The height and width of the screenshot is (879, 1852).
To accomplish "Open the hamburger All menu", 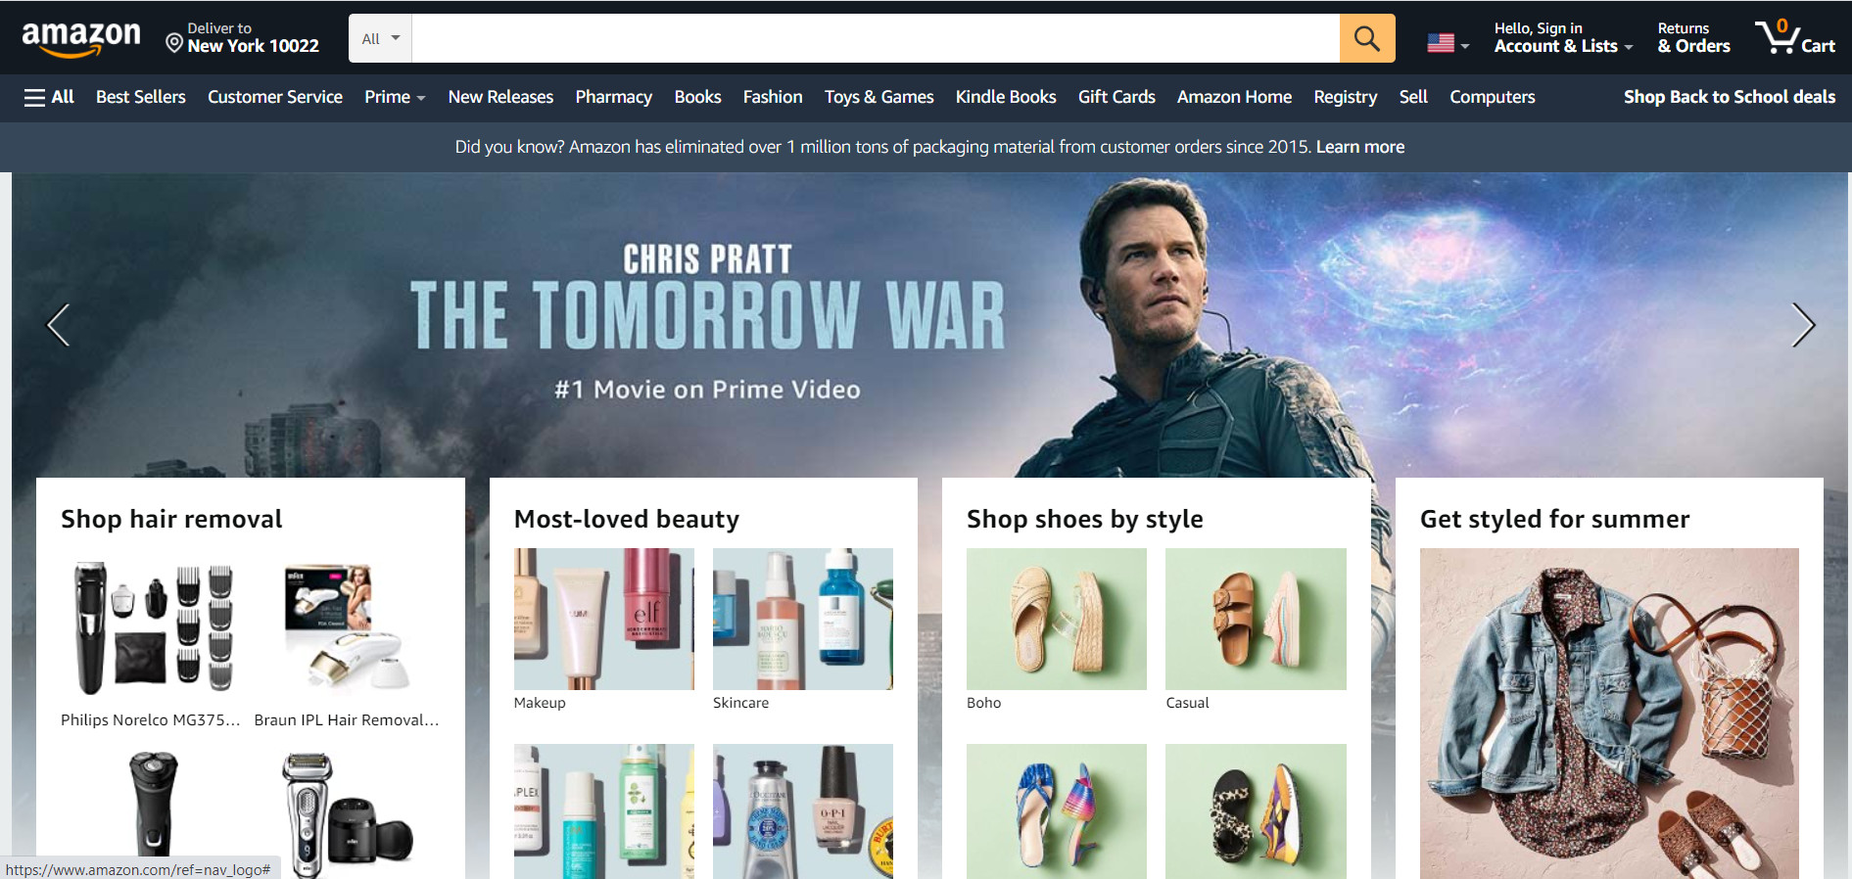I will tap(49, 97).
